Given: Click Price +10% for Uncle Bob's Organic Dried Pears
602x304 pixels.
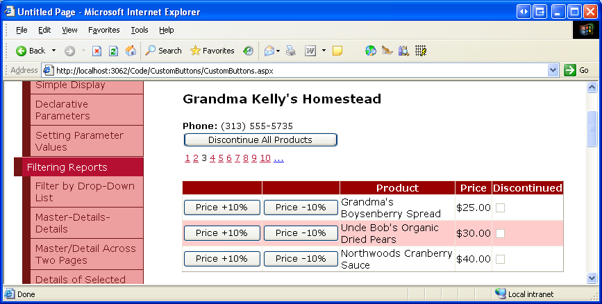Looking at the screenshot, I should point(222,233).
